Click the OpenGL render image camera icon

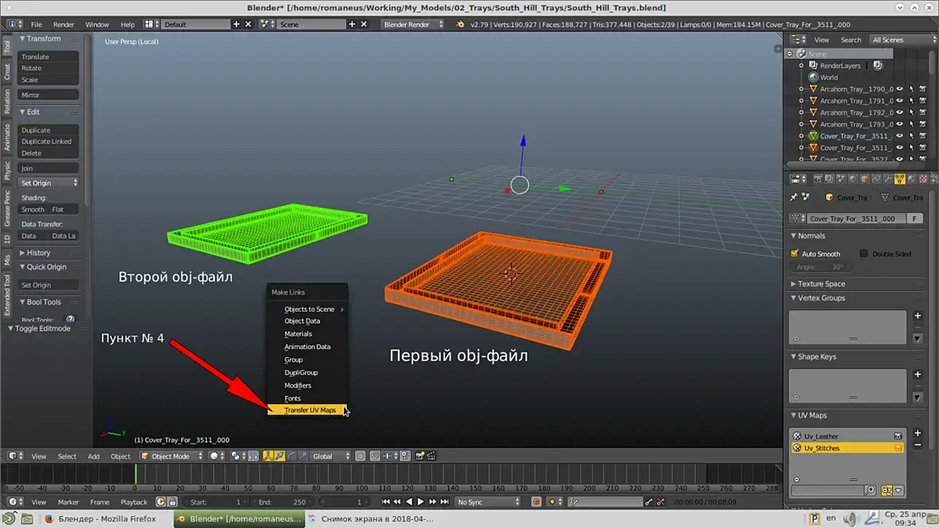tap(420, 456)
